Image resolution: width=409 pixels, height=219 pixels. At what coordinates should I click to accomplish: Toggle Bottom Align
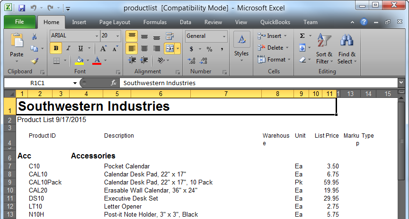point(157,36)
